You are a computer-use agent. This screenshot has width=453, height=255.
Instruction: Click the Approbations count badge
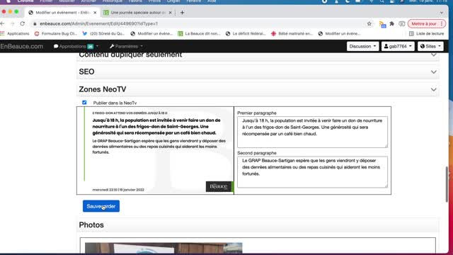pos(91,47)
